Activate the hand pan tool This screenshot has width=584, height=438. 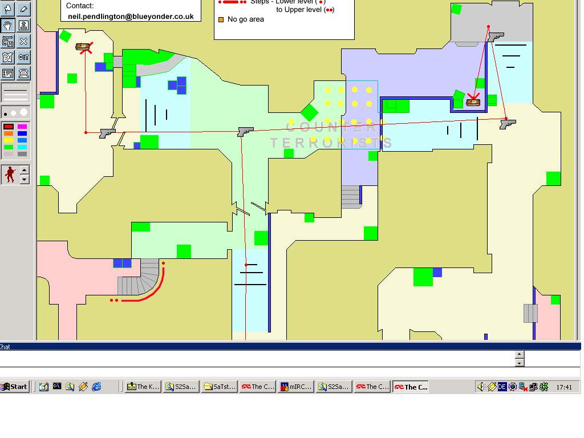point(7,25)
